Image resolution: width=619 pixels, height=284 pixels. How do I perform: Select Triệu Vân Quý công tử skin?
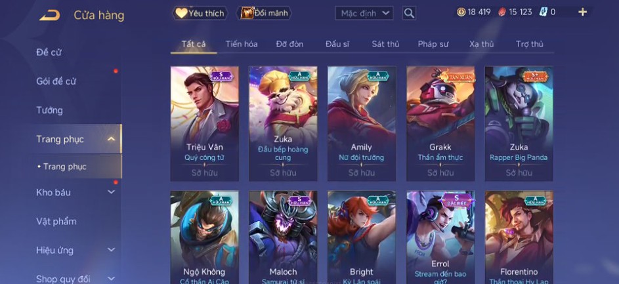click(205, 124)
